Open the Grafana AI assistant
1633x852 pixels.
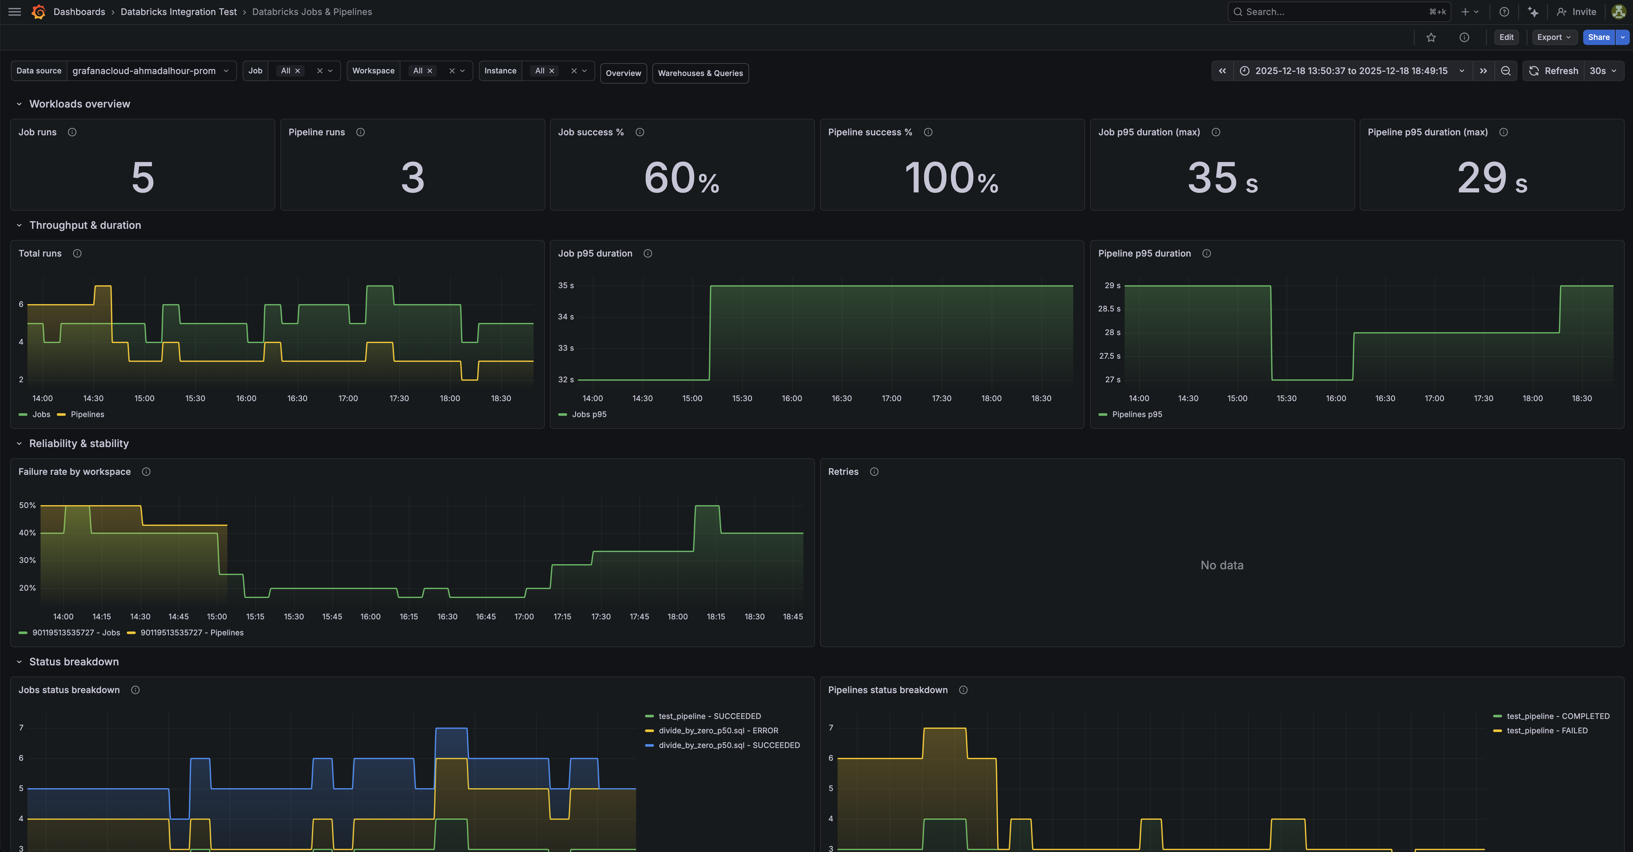pos(1533,11)
